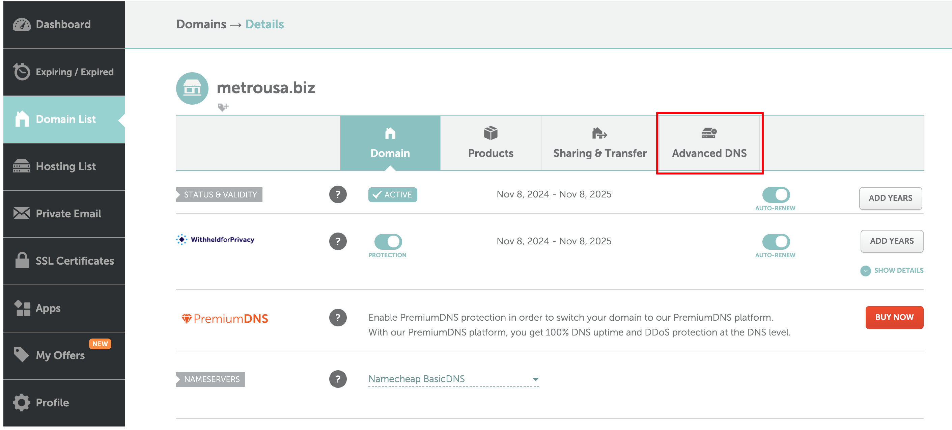Open the Namecheap BasicDNS nameservers dropdown
The height and width of the screenshot is (430, 952).
pyautogui.click(x=453, y=379)
